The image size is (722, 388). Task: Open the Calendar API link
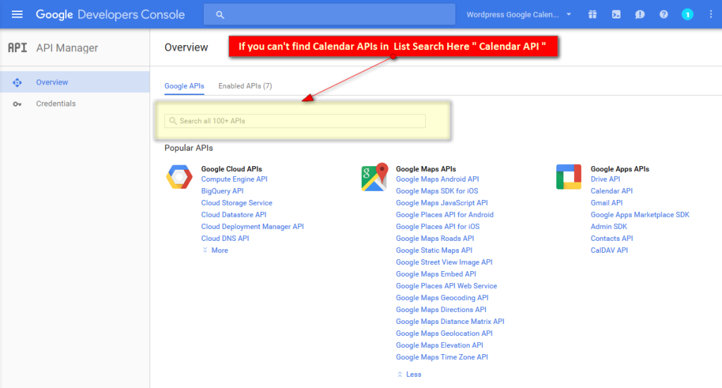pyautogui.click(x=611, y=191)
